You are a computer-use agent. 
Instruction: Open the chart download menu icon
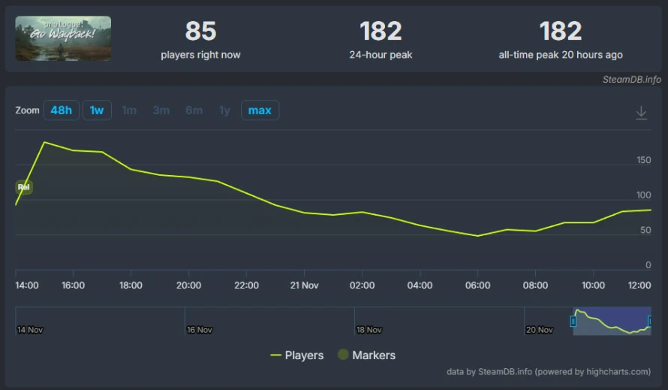click(x=641, y=113)
